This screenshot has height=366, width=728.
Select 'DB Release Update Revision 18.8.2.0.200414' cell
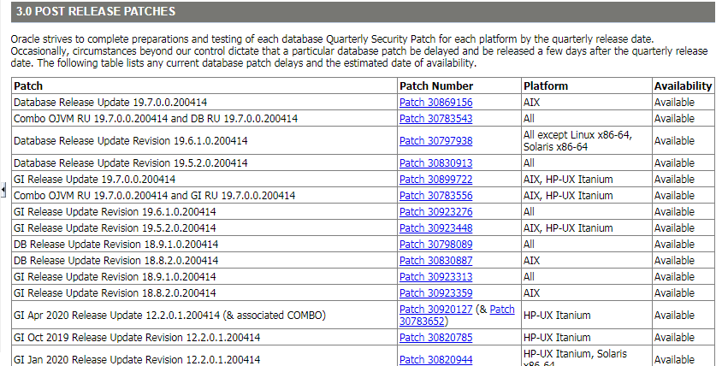tap(204, 261)
